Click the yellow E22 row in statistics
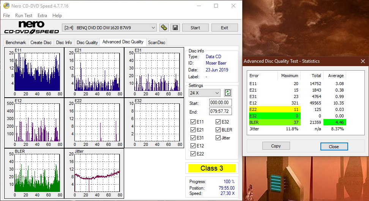 pyautogui.click(x=274, y=109)
